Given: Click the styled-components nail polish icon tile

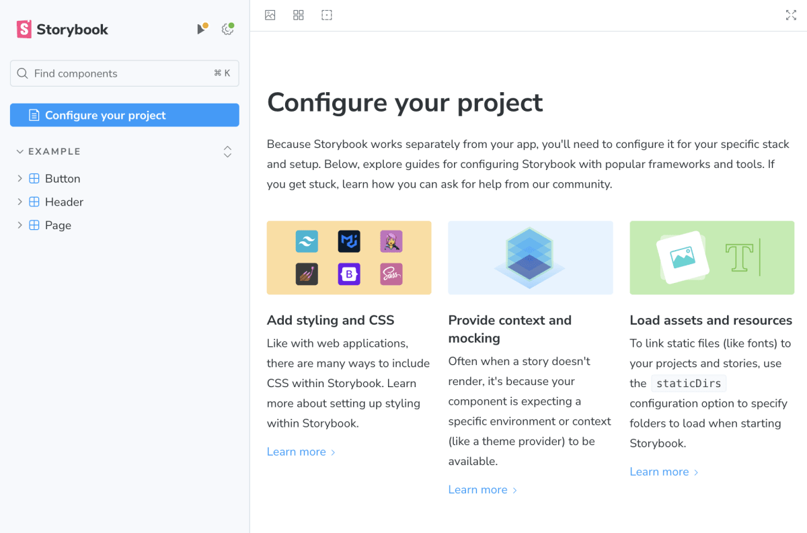Looking at the screenshot, I should (307, 274).
